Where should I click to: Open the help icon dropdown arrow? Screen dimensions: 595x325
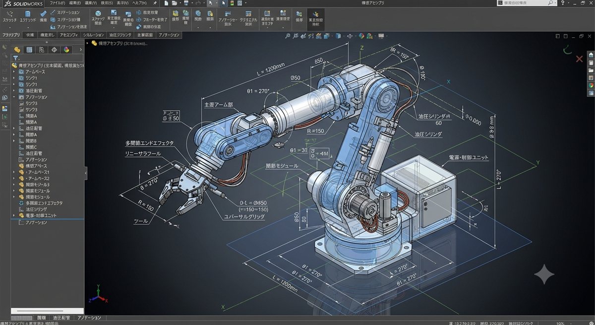click(569, 3)
